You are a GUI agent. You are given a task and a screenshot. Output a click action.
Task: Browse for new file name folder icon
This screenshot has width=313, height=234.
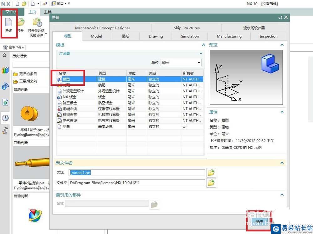point(211,173)
